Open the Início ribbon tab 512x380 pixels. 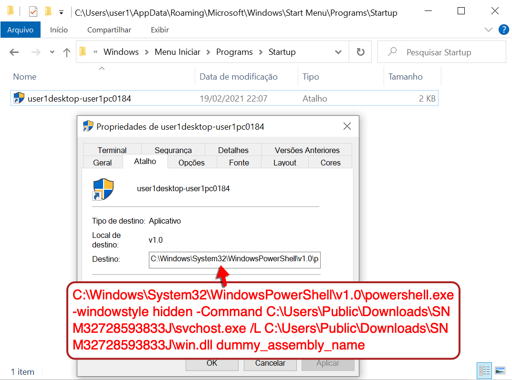59,30
